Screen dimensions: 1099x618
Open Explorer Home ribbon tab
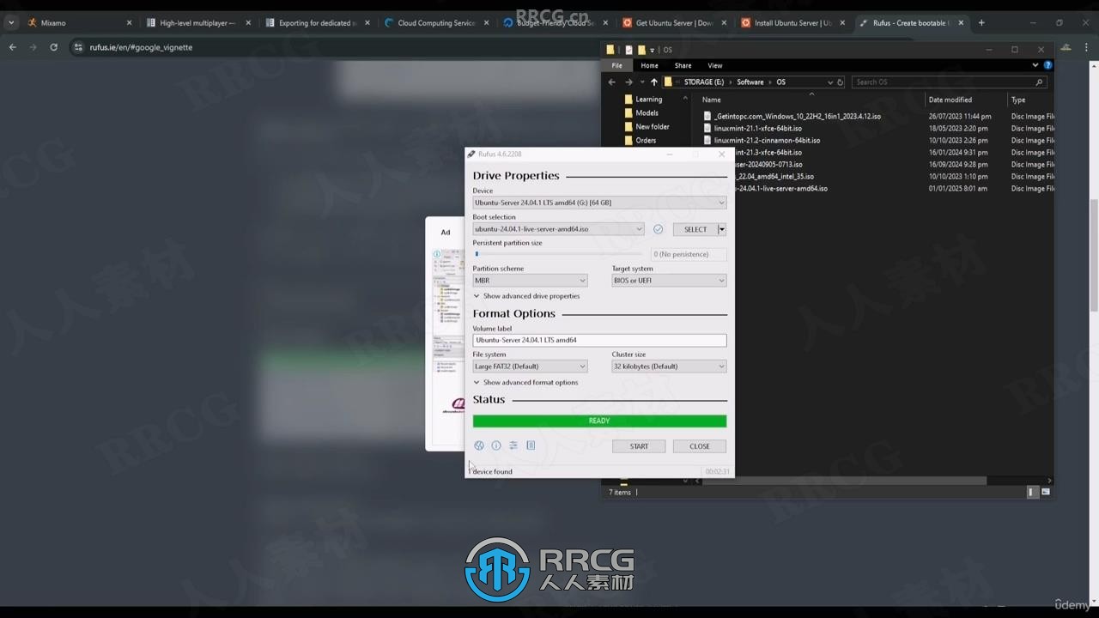(x=649, y=65)
